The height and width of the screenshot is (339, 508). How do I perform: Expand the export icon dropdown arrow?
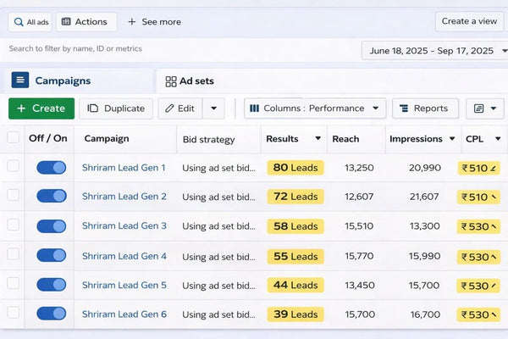click(x=494, y=108)
